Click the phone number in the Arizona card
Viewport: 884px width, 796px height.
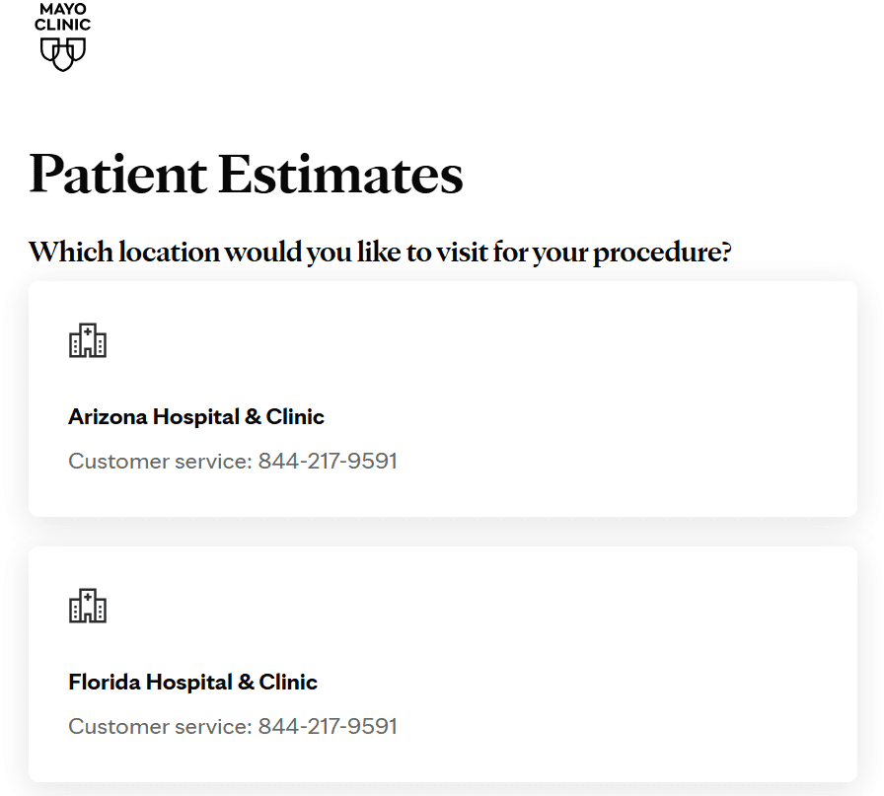click(328, 461)
